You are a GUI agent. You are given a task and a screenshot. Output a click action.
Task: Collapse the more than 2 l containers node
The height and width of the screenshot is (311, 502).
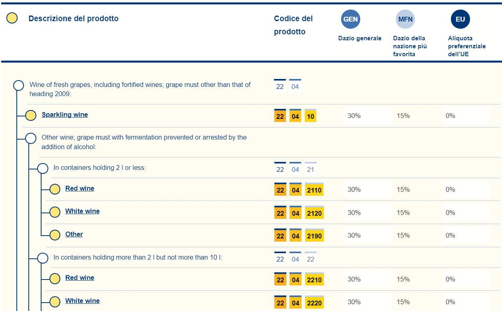point(43,258)
